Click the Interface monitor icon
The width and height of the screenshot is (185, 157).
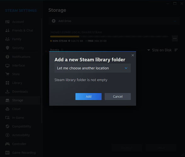point(8,66)
